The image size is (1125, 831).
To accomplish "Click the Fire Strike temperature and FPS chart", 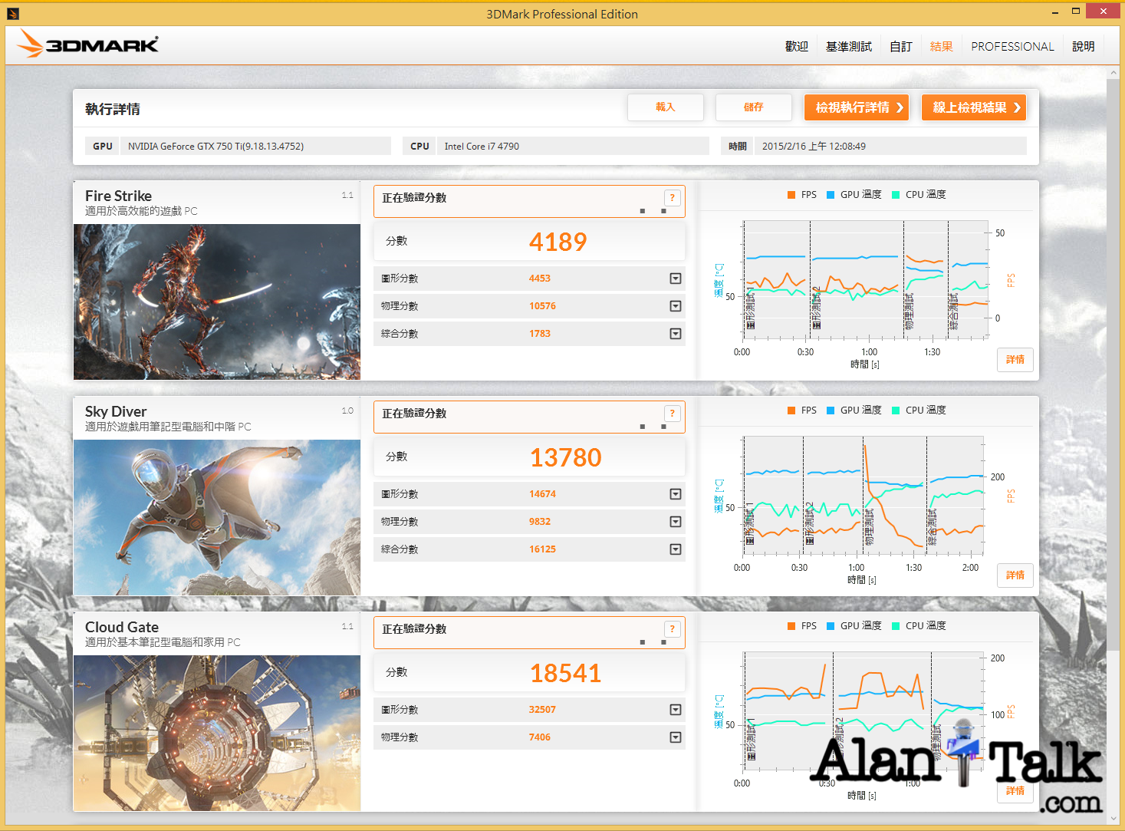I will coord(864,280).
